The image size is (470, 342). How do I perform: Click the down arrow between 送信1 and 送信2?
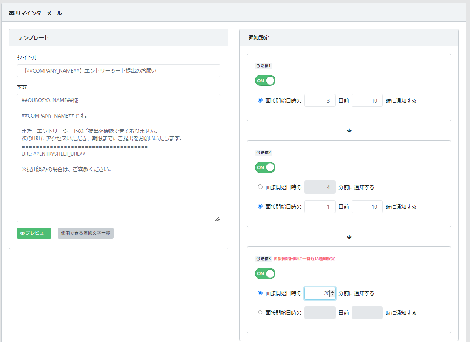pyautogui.click(x=349, y=131)
